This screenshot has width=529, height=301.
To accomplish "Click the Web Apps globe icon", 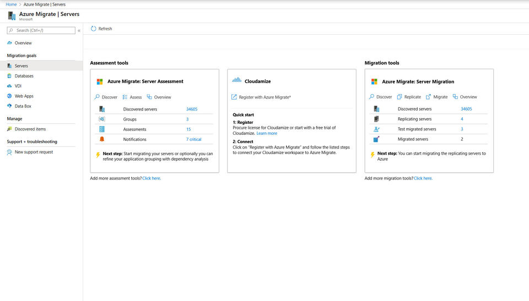I will (9, 96).
